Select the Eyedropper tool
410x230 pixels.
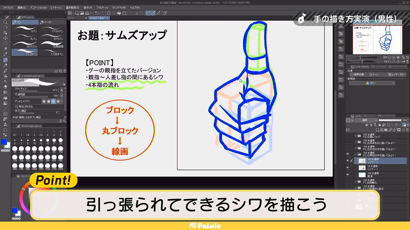[5, 54]
